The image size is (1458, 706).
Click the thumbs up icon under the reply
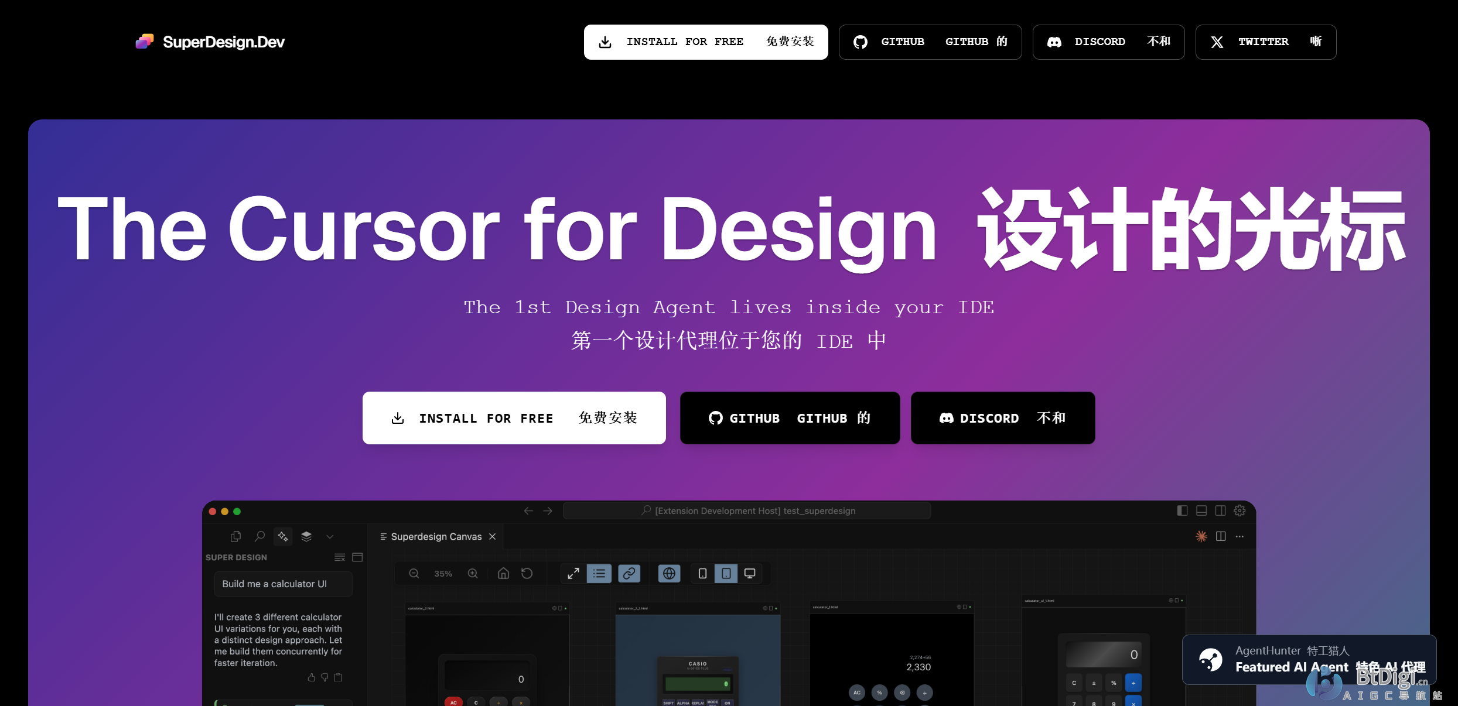(x=311, y=677)
